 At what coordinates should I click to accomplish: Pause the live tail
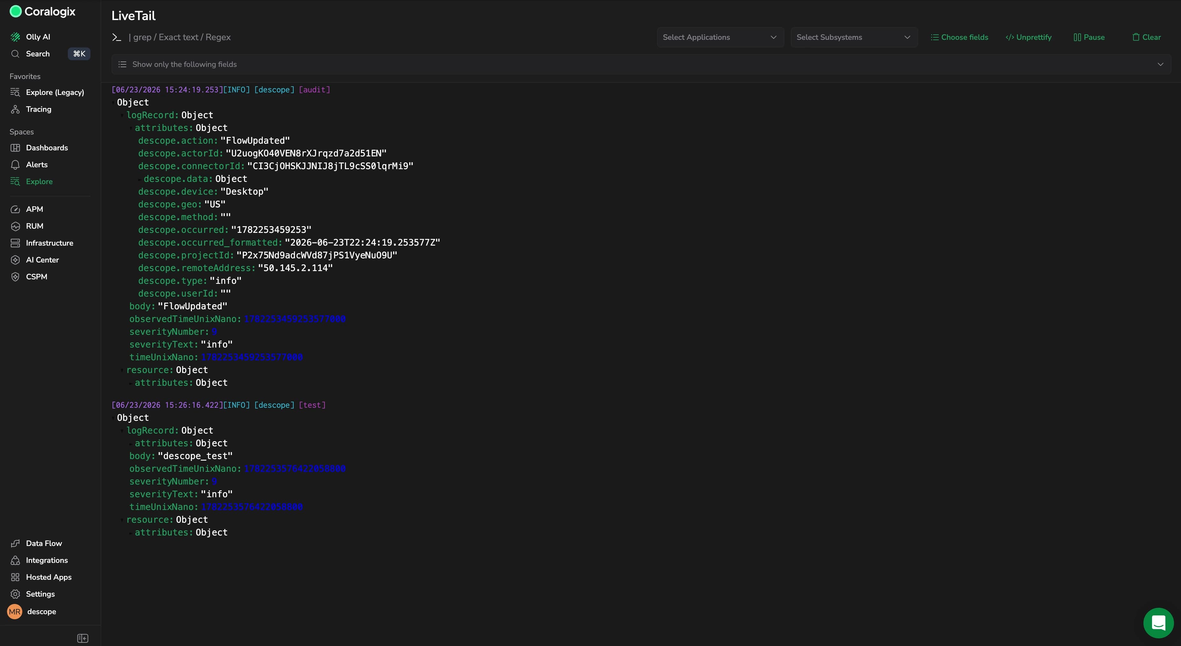click(1089, 37)
